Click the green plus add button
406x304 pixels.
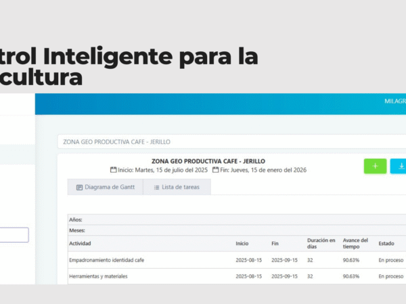[375, 166]
